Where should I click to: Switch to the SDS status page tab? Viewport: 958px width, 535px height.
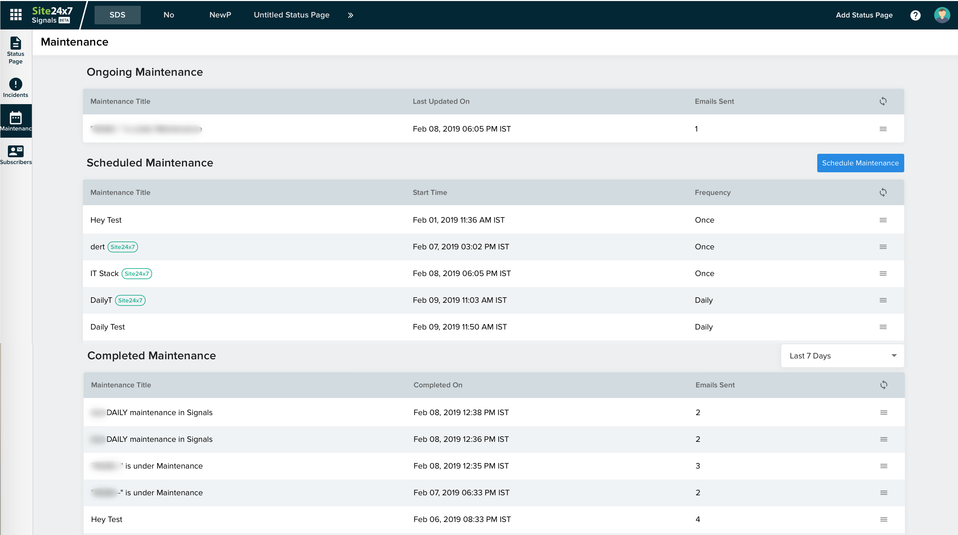(117, 14)
